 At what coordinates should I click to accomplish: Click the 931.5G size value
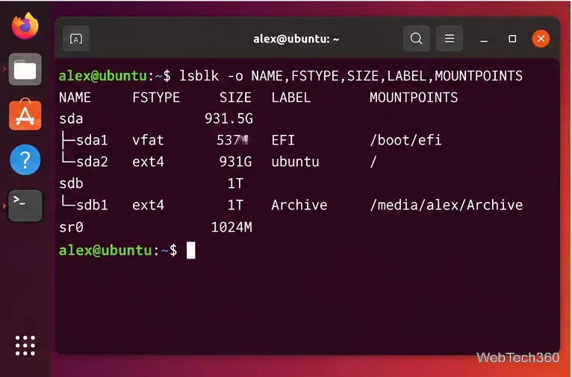tap(229, 118)
